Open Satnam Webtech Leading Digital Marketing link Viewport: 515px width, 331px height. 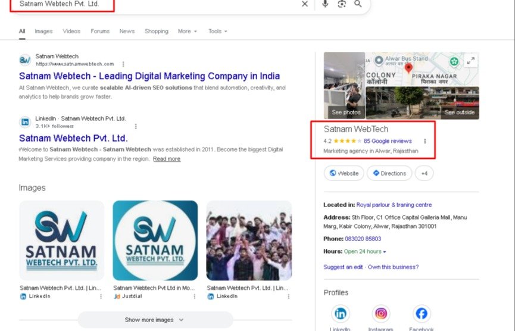point(149,76)
